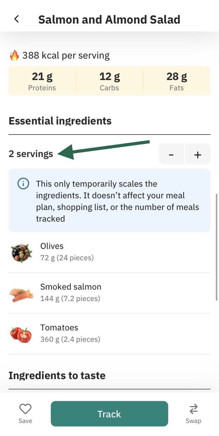Tap the info circle icon
The image size is (219, 436).
click(23, 184)
